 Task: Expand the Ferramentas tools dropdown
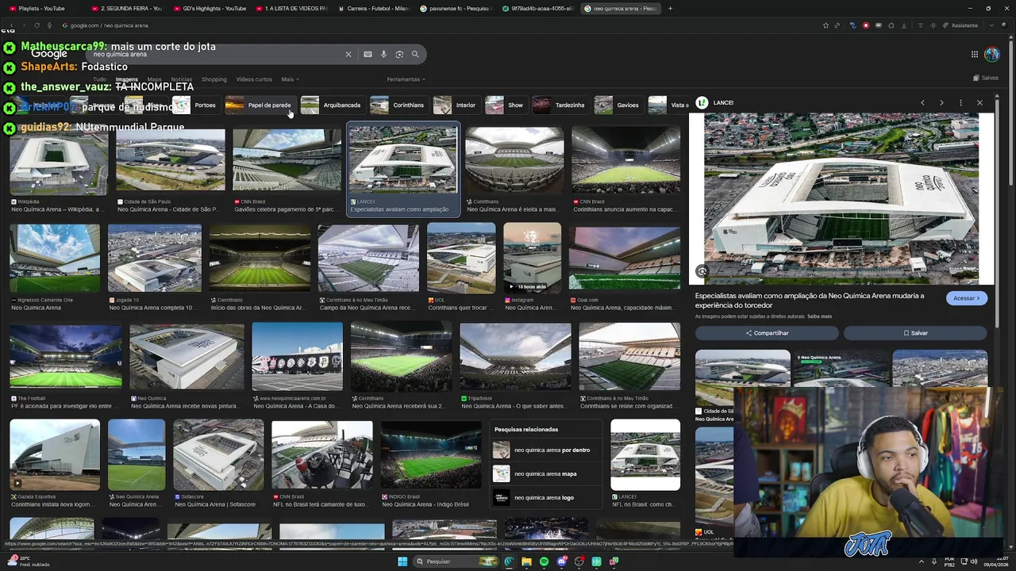click(x=406, y=79)
